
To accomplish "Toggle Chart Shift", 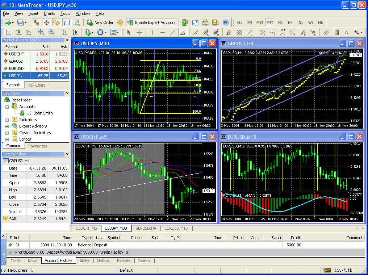I will pos(75,32).
